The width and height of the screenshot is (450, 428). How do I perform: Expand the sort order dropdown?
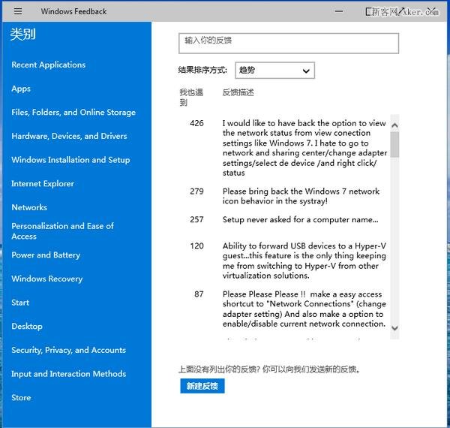click(x=275, y=70)
